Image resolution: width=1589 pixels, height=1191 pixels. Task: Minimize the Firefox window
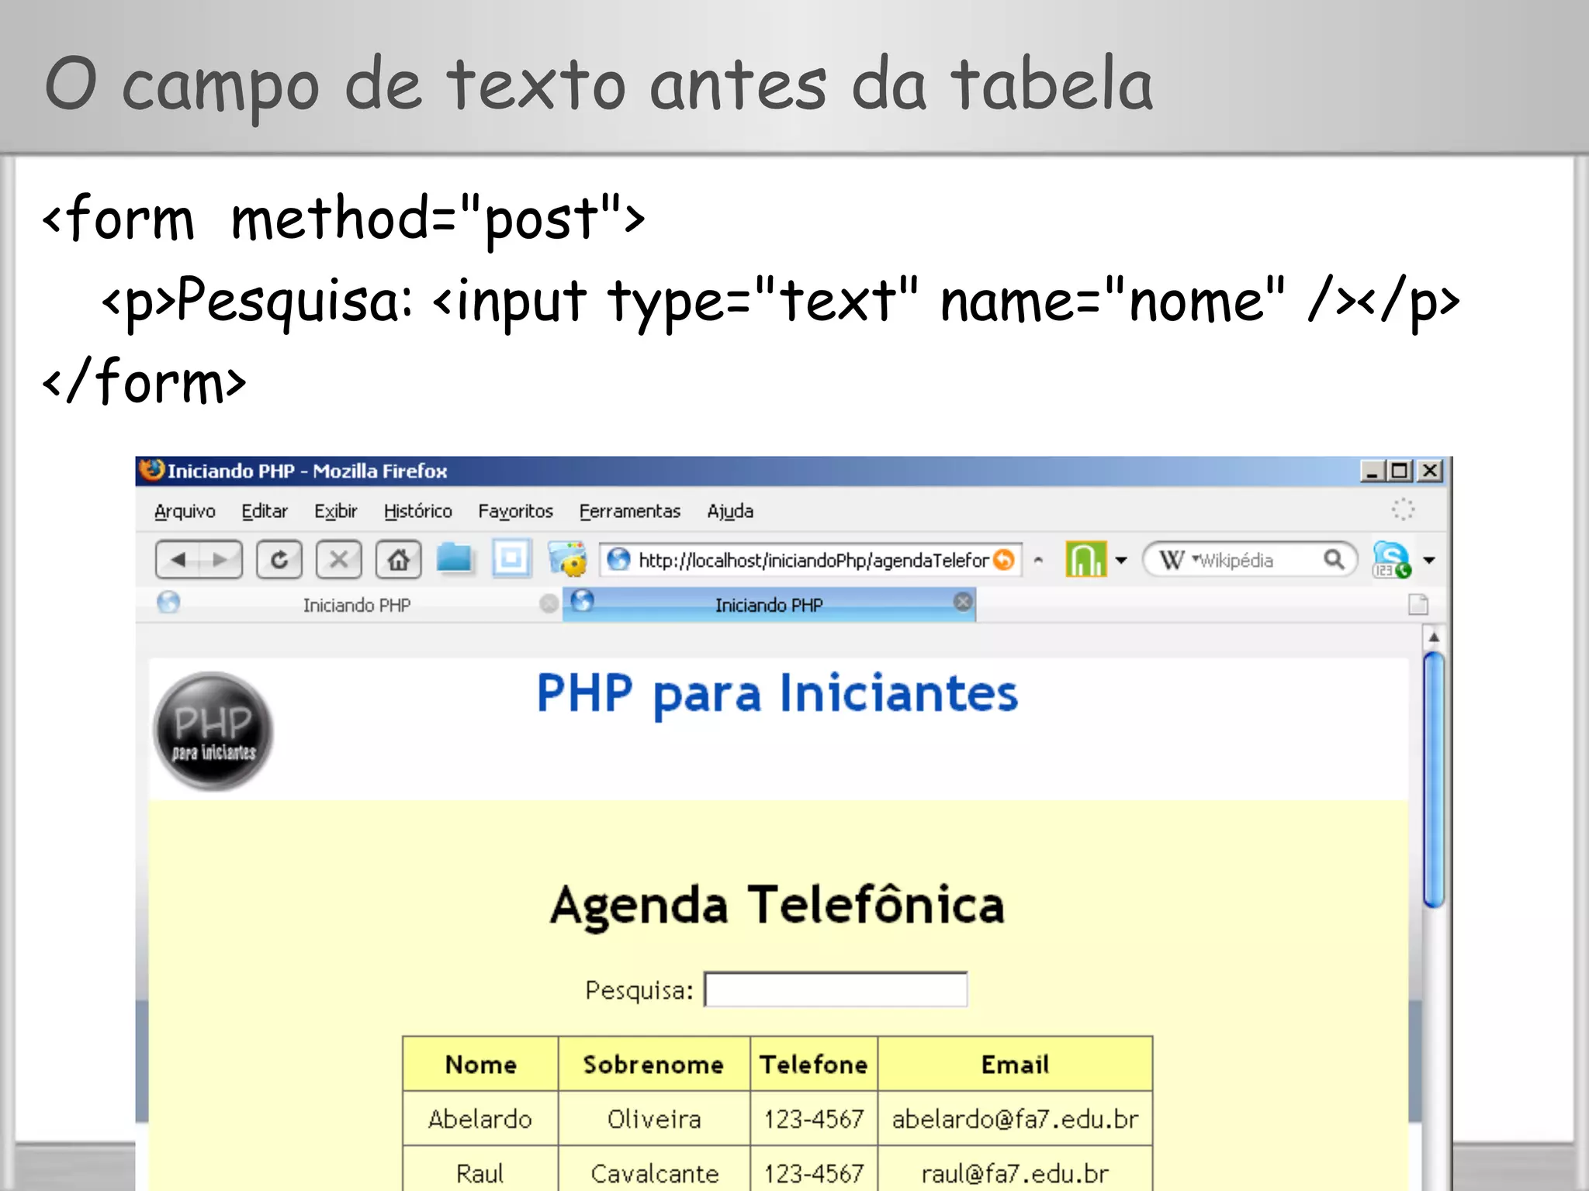coord(1373,471)
